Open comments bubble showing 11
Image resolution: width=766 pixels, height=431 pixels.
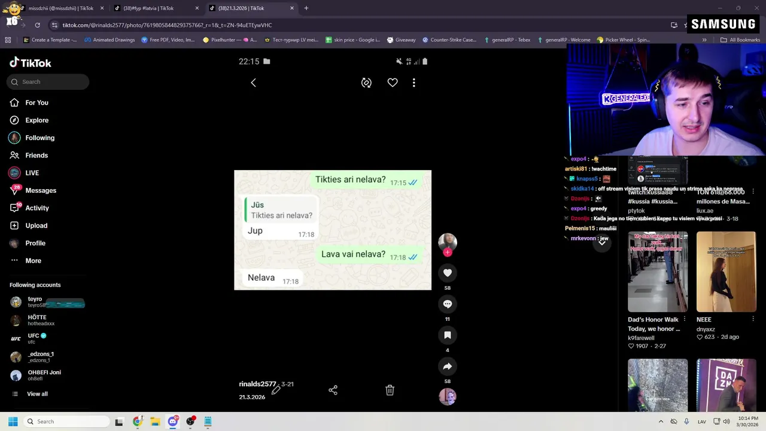(447, 304)
